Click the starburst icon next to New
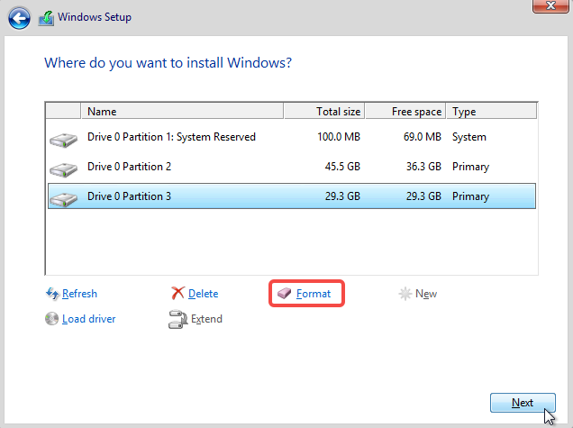 coord(405,294)
